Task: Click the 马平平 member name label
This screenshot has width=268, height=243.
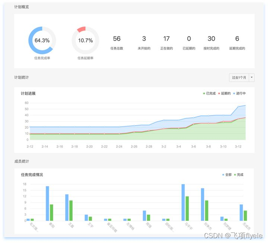Action: [x=188, y=226]
